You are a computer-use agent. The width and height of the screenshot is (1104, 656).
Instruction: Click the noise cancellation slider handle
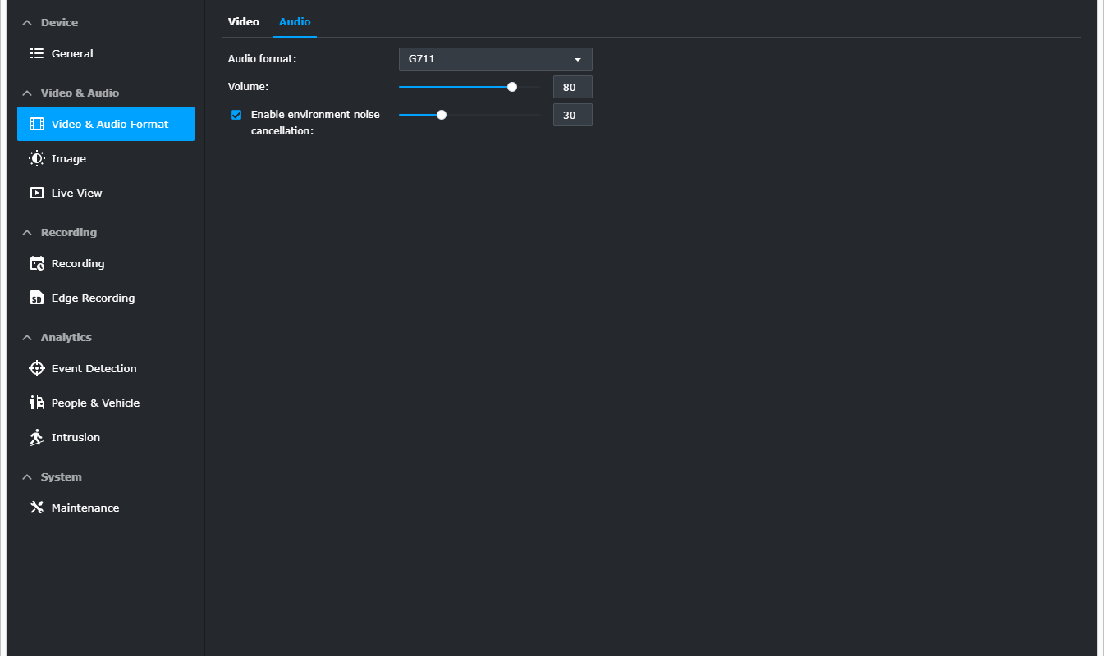[x=442, y=115]
